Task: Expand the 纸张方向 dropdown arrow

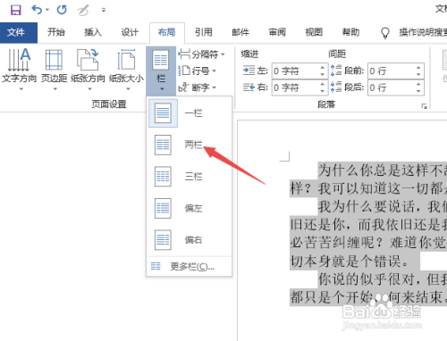Action: click(89, 88)
